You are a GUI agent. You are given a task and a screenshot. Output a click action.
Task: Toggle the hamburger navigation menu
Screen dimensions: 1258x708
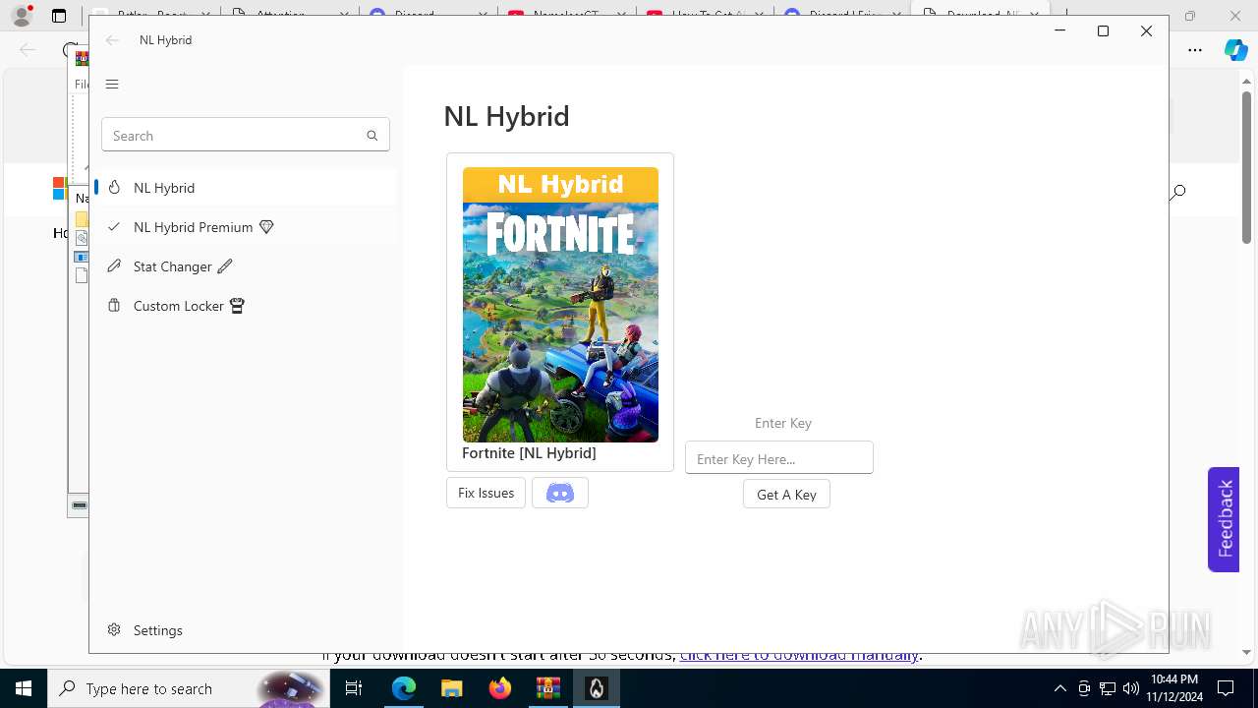pyautogui.click(x=112, y=84)
